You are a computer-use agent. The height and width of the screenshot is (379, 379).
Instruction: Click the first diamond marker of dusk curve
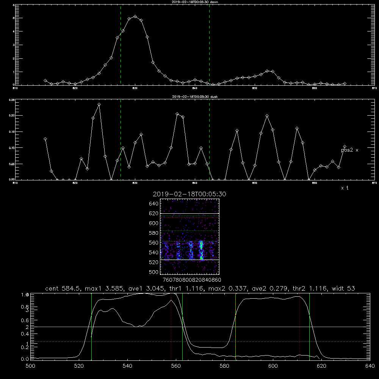45,139
